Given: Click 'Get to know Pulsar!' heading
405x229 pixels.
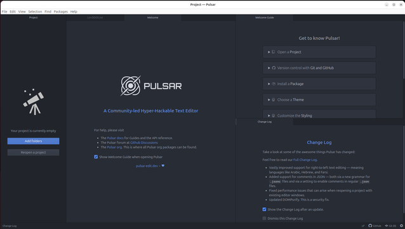Looking at the screenshot, I should pos(319,38).
